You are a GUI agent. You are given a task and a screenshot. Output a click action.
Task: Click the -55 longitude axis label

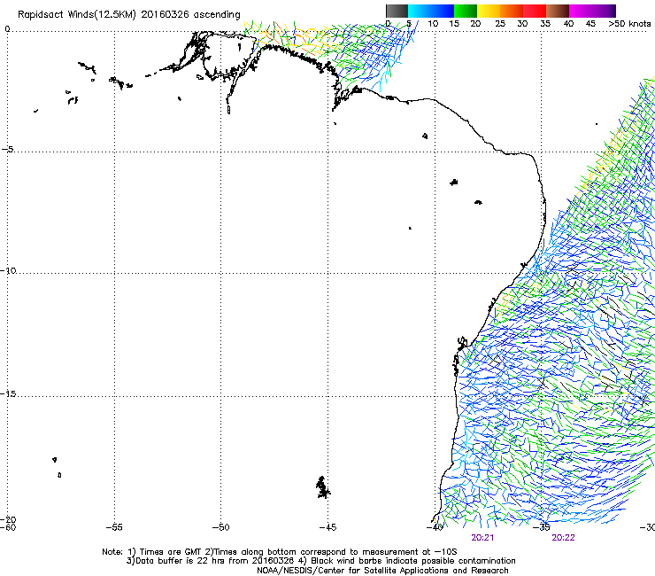(x=114, y=527)
